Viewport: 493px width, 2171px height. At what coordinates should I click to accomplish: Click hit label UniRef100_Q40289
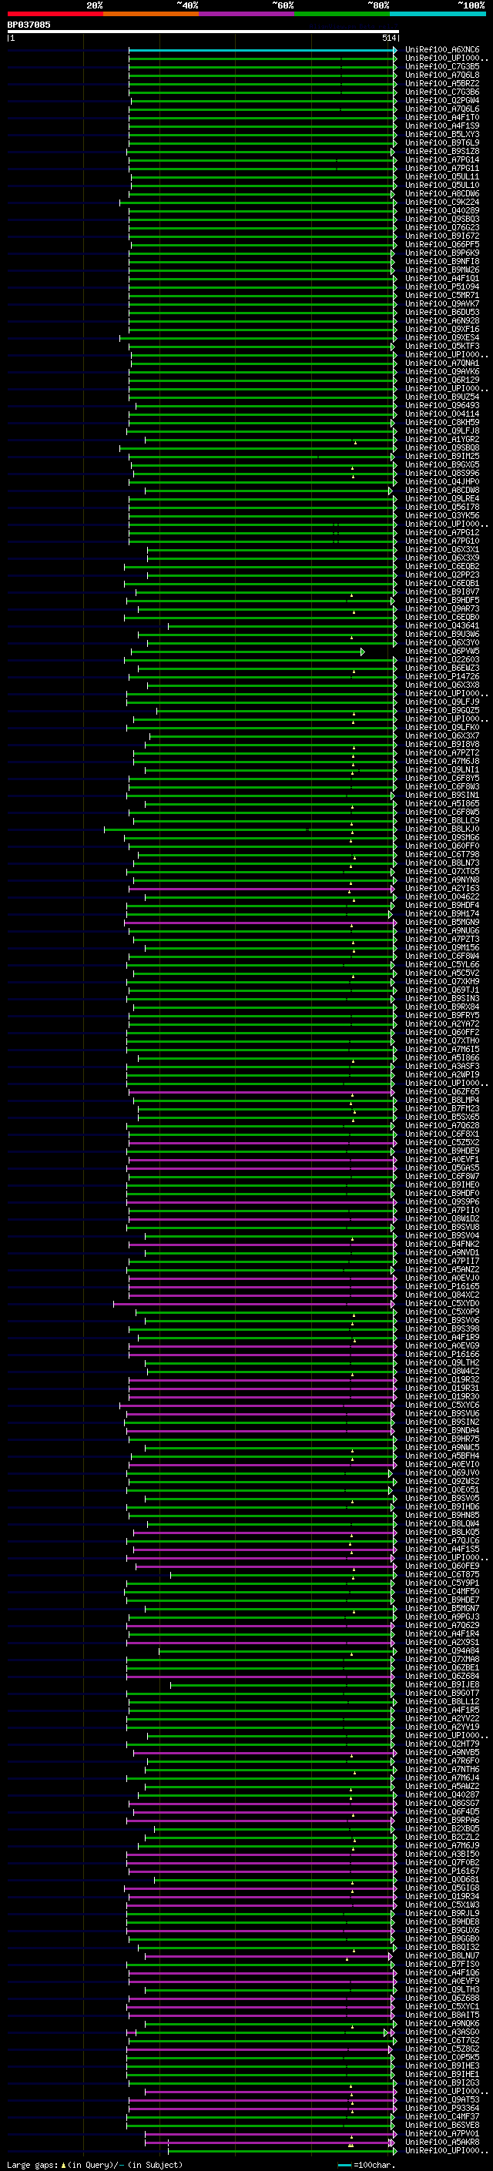pyautogui.click(x=441, y=211)
